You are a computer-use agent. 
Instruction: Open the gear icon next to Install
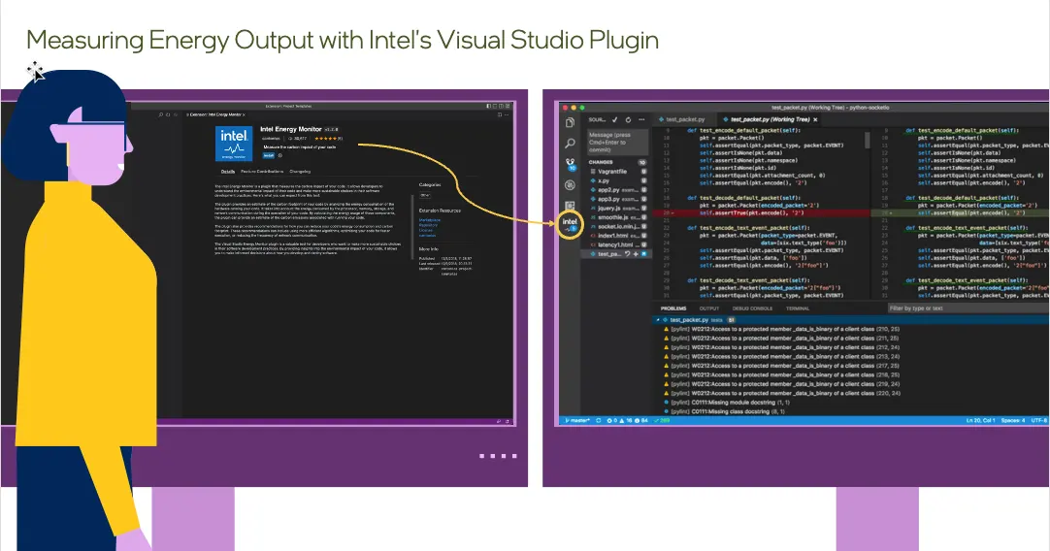coord(280,155)
